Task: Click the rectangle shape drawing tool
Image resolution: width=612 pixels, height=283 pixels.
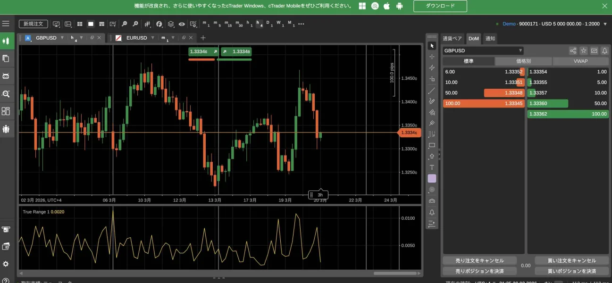Action: [431, 145]
